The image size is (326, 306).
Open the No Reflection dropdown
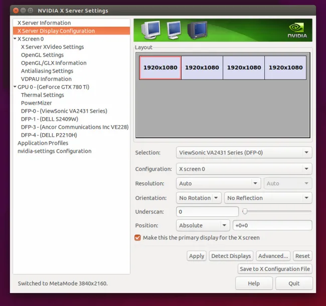pyautogui.click(x=268, y=198)
